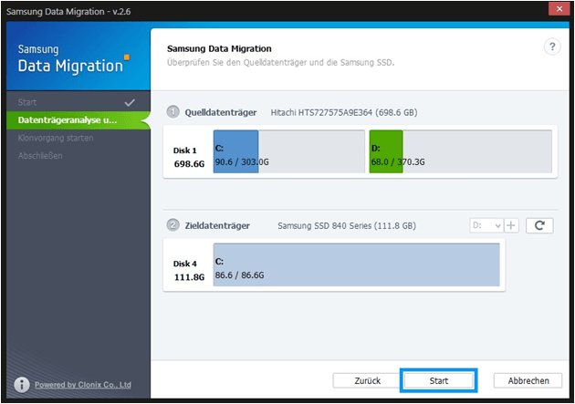Viewport: 575px width, 404px height.
Task: Click the plus icon to add partition
Action: coord(511,225)
